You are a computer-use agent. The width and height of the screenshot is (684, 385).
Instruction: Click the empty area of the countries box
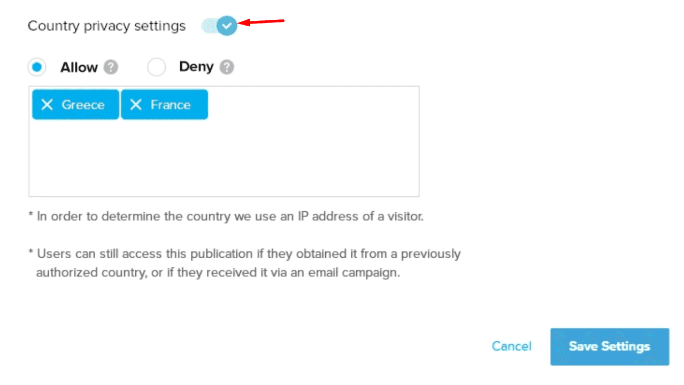(224, 158)
